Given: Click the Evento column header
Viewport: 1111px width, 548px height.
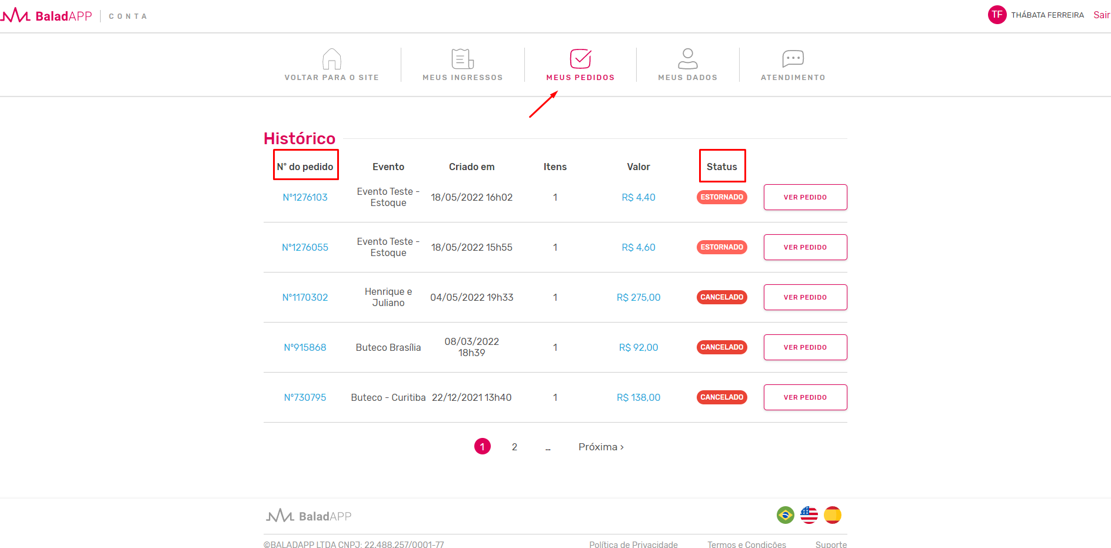Looking at the screenshot, I should click(x=388, y=167).
